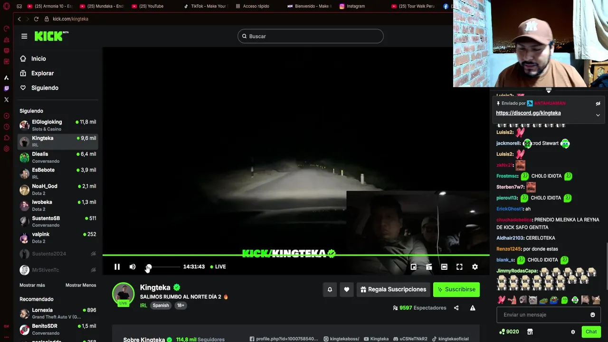Switch to Acceso rápido browser tab
The height and width of the screenshot is (342, 608).
[x=253, y=6]
